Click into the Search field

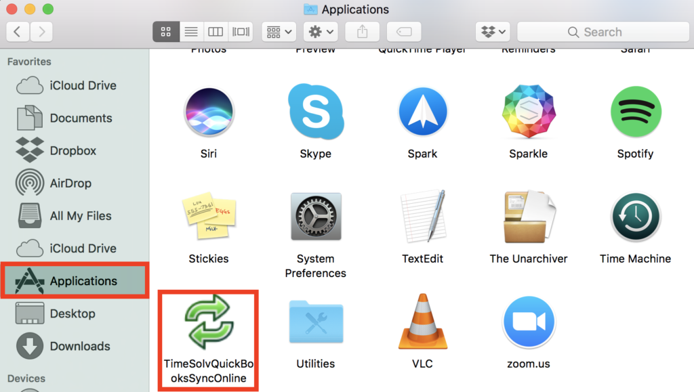tap(603, 32)
